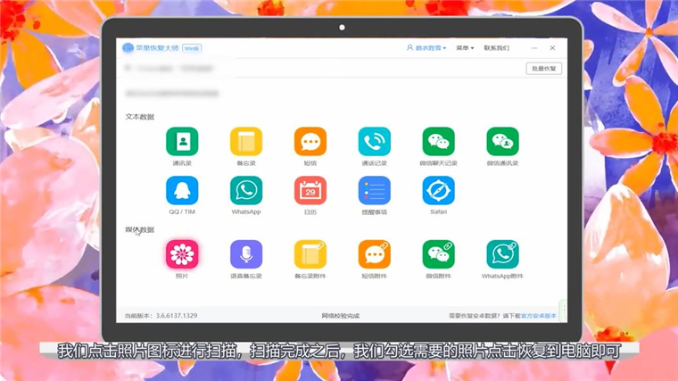678x381 pixels.
Task: Click the 照片 photos flower icon
Action: click(182, 254)
